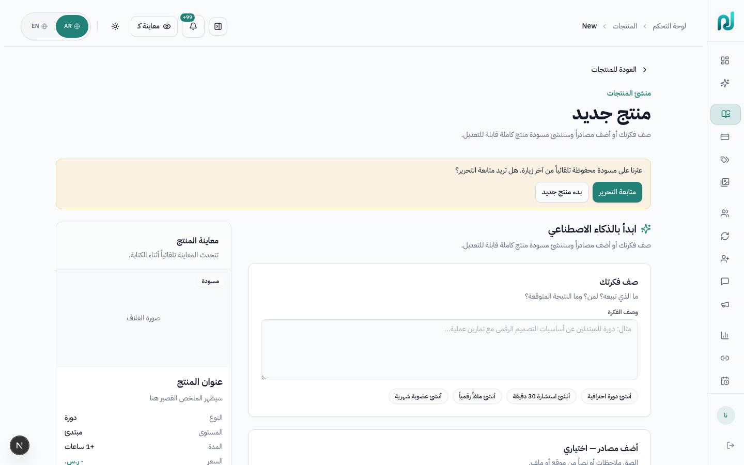This screenshot has height=465, width=744.
Task: Open the megaphone marketing icon in sidebar
Action: (x=725, y=304)
